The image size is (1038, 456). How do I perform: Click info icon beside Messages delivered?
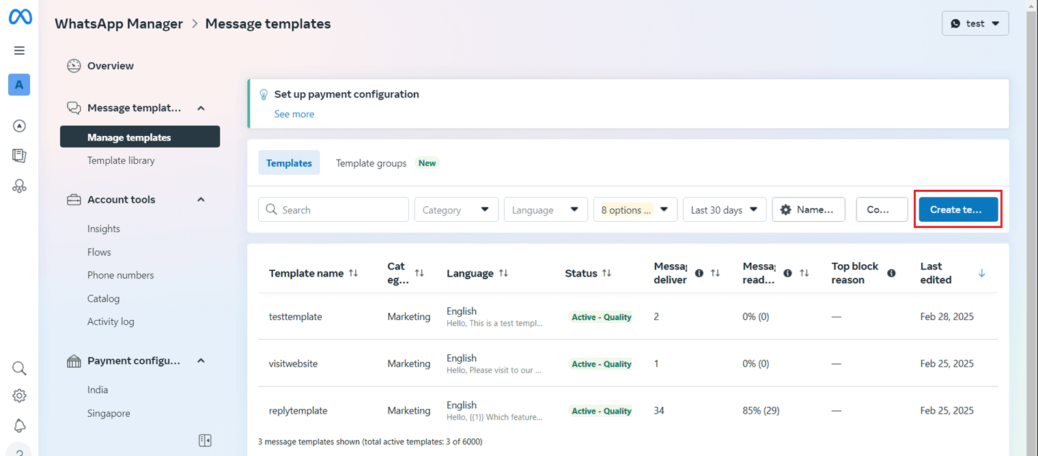[x=699, y=273]
